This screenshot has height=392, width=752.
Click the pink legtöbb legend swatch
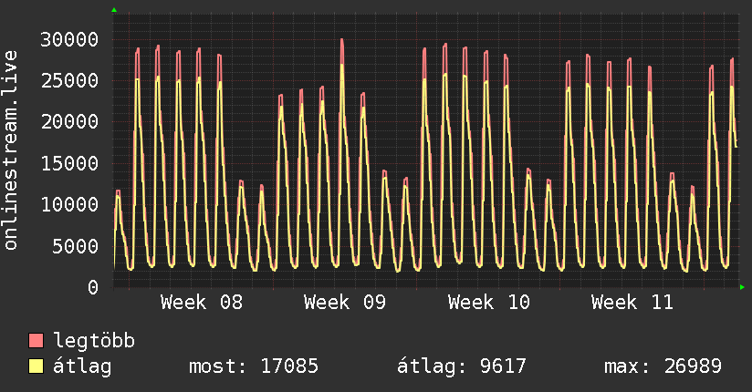36,340
